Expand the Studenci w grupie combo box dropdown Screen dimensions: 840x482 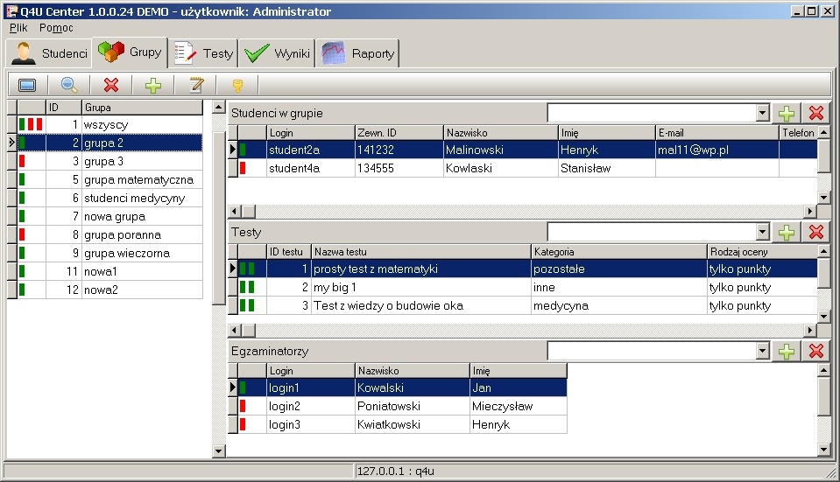[x=763, y=113]
